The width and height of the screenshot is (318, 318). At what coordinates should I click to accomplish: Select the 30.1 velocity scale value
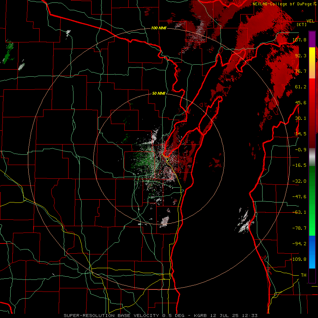tap(301, 118)
